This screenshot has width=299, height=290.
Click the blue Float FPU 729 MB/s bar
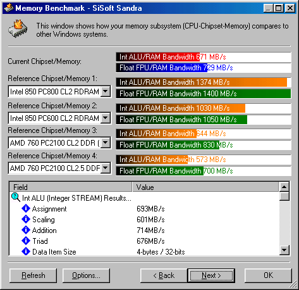[204, 68]
